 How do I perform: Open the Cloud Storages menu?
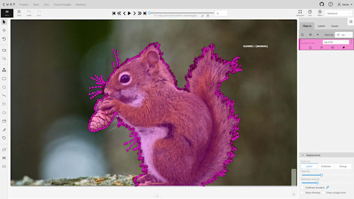pyautogui.click(x=62, y=5)
